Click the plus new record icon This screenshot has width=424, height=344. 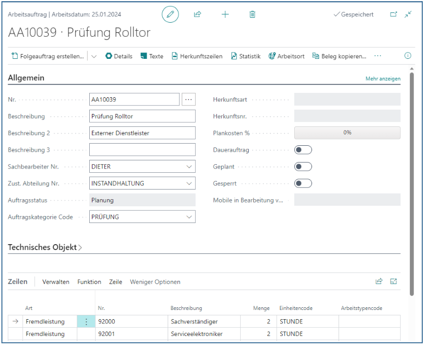click(225, 14)
